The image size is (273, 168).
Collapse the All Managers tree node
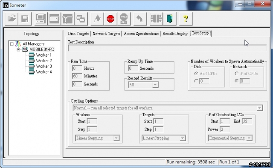[x=12, y=44]
